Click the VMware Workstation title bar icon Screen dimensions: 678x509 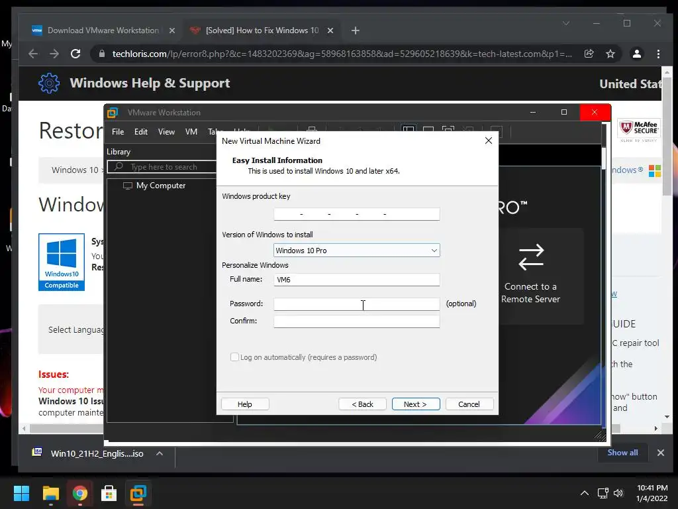pyautogui.click(x=113, y=113)
